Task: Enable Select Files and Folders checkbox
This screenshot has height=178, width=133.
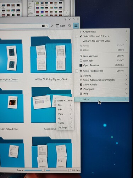Action: (77, 36)
